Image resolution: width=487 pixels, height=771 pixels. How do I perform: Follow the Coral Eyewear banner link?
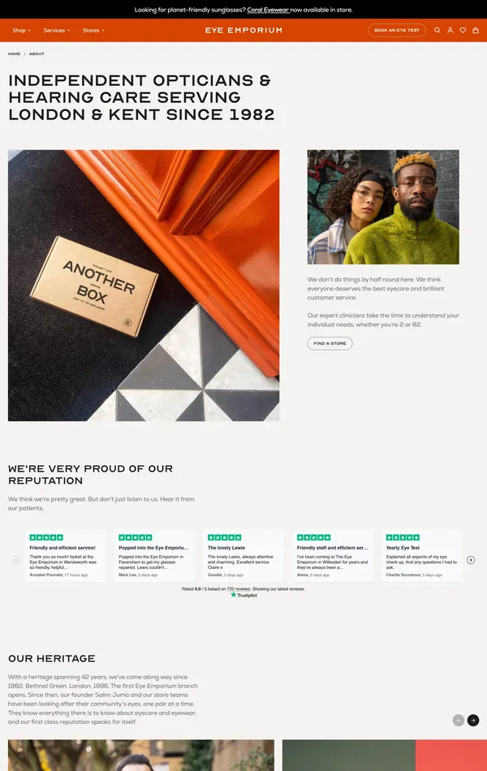[x=268, y=10]
